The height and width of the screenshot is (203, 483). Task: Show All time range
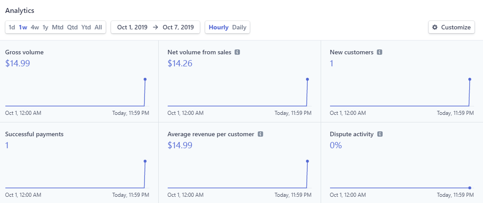coord(98,27)
